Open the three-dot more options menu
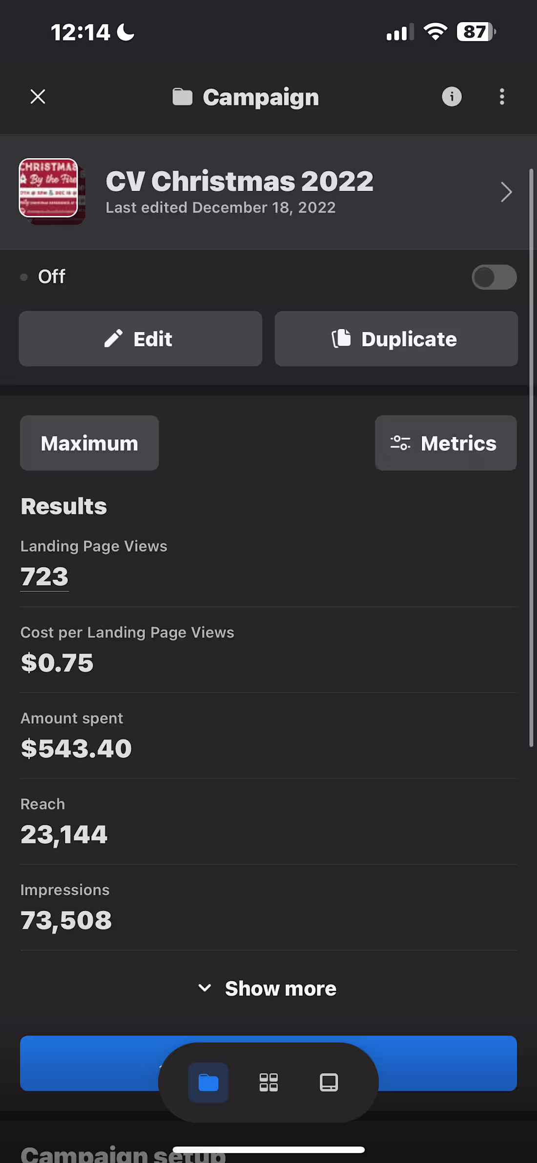This screenshot has height=1163, width=537. 502,97
